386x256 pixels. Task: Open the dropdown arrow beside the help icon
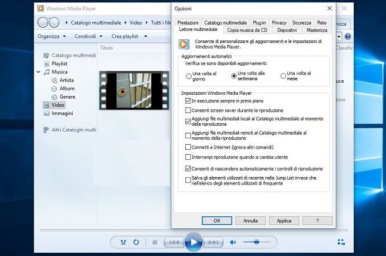[x=339, y=37]
